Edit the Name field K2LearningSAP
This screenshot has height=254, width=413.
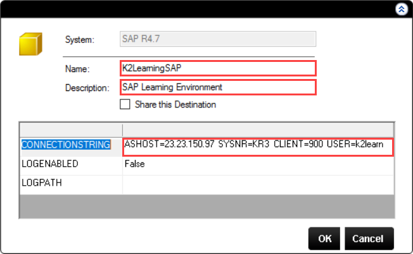(x=218, y=68)
